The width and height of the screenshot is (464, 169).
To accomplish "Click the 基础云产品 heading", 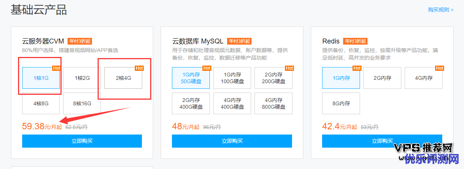I will tap(39, 10).
